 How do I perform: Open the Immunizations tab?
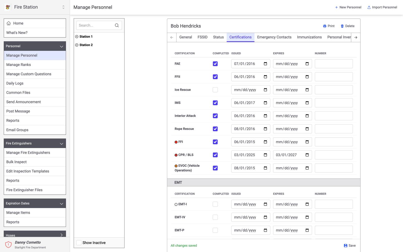pos(309,37)
